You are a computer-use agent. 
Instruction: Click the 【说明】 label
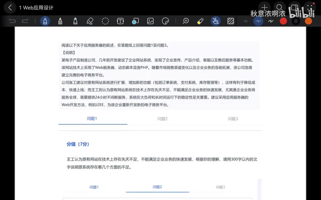click(x=69, y=53)
